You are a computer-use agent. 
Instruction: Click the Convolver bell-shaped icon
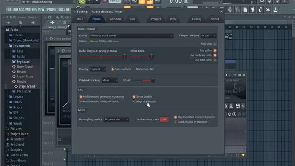click(x=231, y=106)
